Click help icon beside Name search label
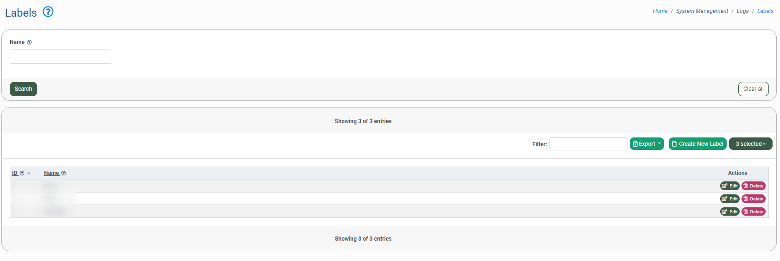Image resolution: width=780 pixels, height=261 pixels. coord(29,43)
